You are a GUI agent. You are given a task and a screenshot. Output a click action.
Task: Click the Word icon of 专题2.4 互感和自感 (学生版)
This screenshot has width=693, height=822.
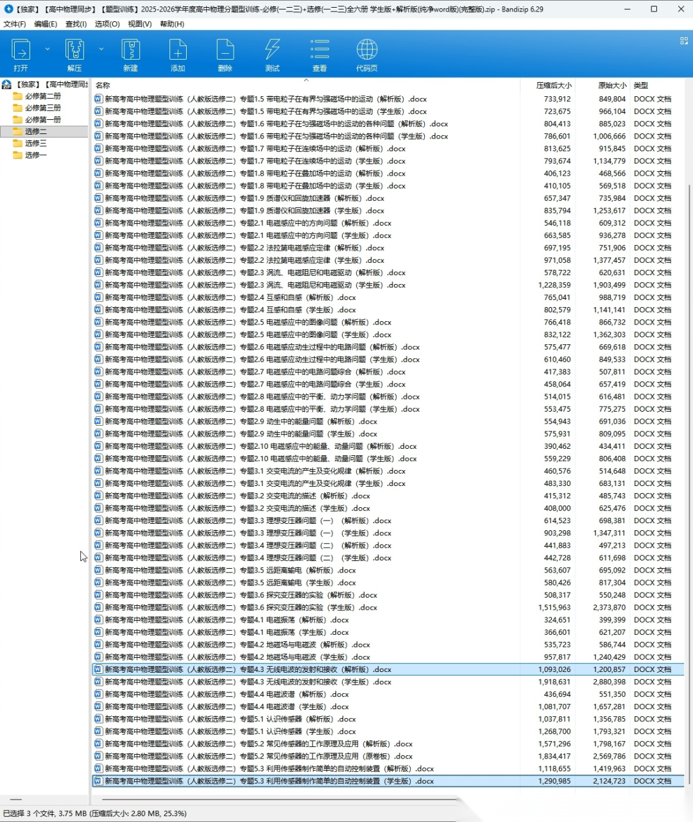(x=98, y=310)
